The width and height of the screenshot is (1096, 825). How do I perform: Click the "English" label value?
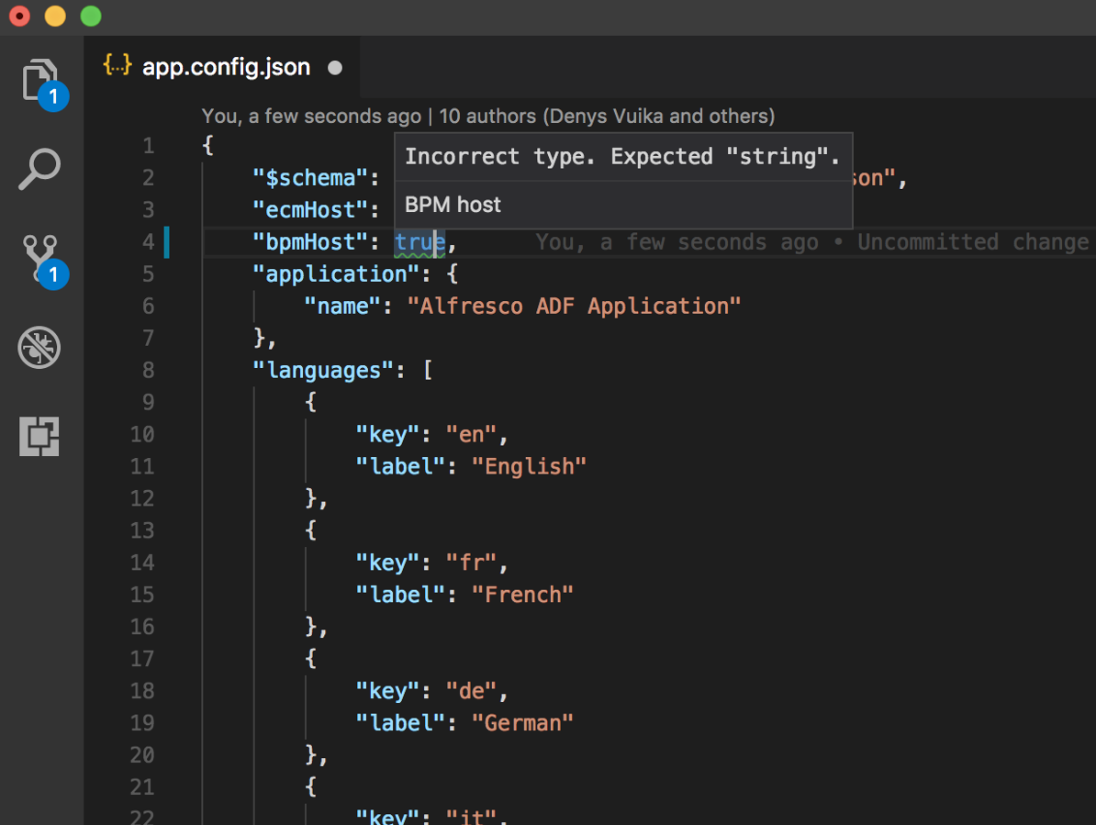click(529, 466)
